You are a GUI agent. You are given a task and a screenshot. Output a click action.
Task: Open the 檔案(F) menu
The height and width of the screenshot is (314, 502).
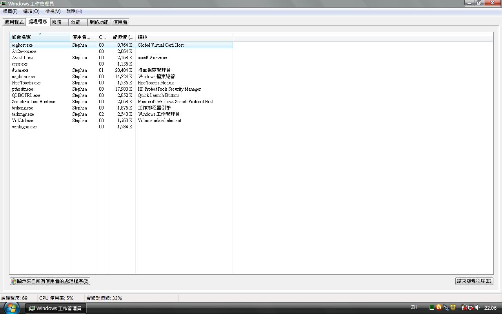[10, 11]
